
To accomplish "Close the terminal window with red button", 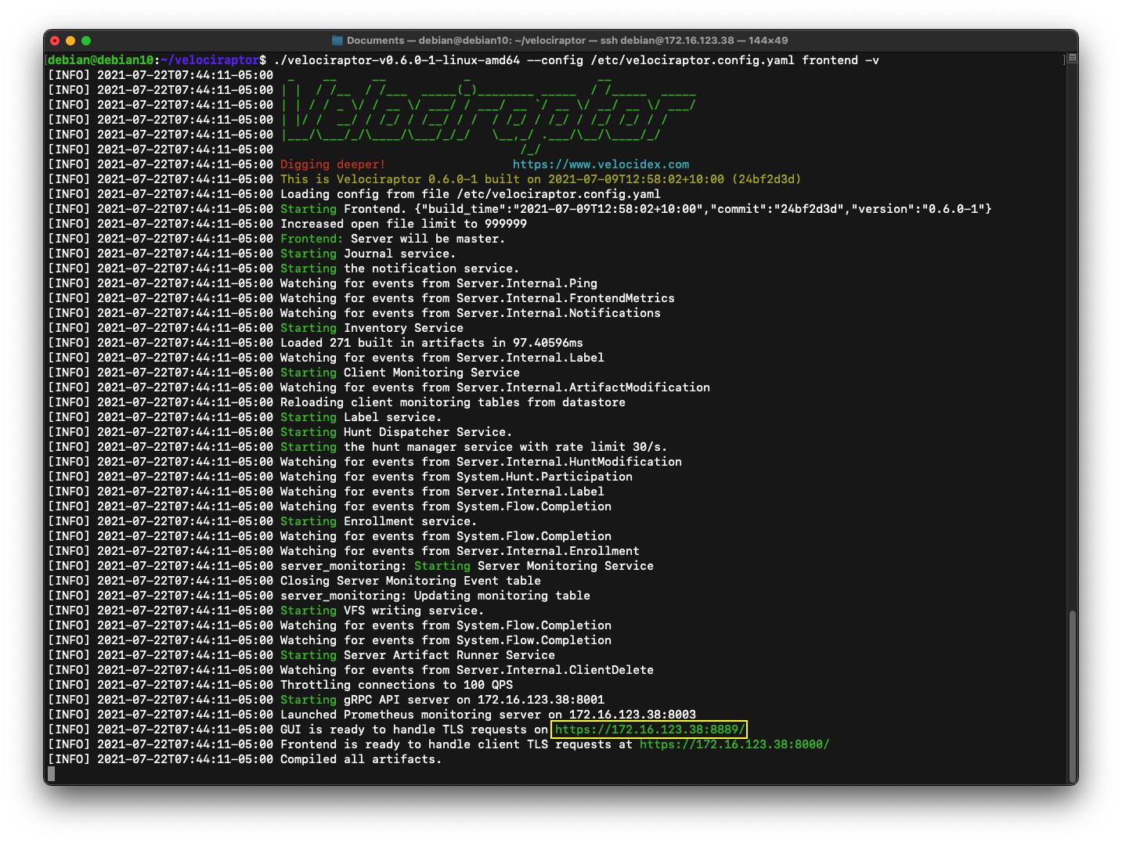I will coord(55,41).
